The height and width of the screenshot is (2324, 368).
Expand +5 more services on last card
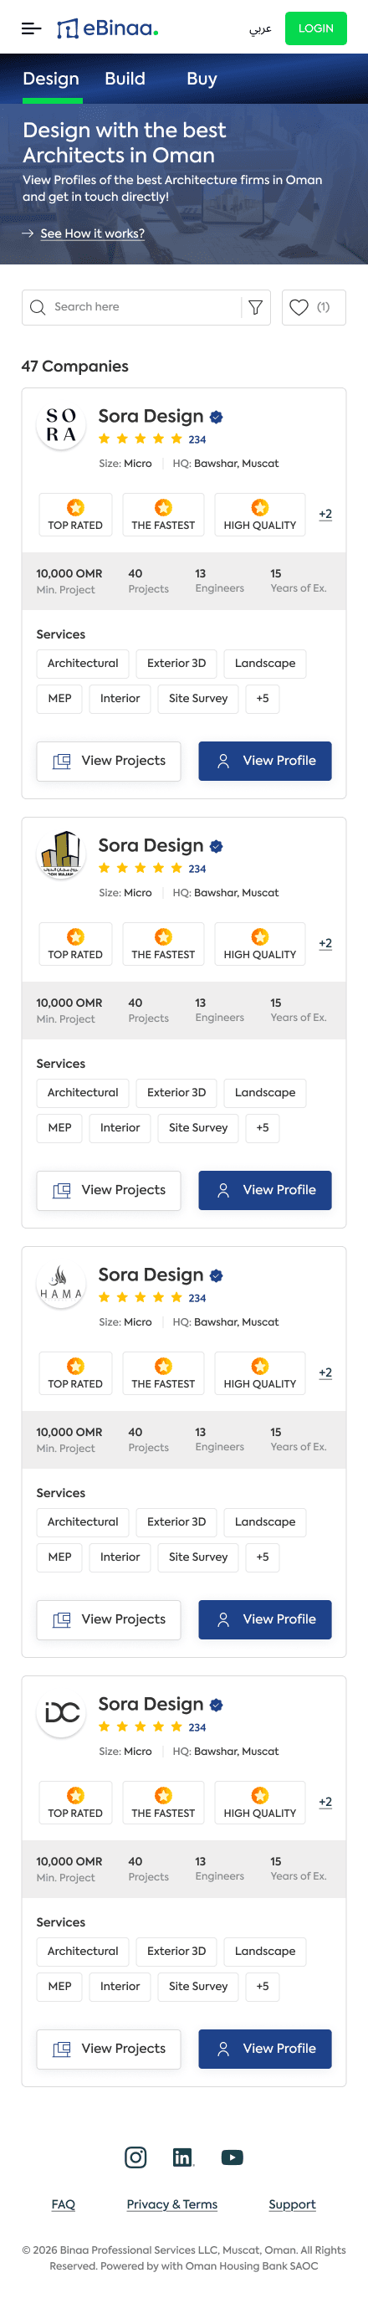pos(263,1986)
